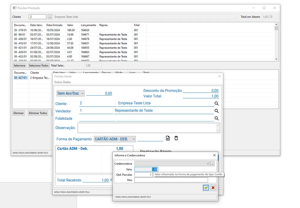Close the Informe a Credenciadora dialog
Viewport: 300px width, 208px height.
coord(214,155)
